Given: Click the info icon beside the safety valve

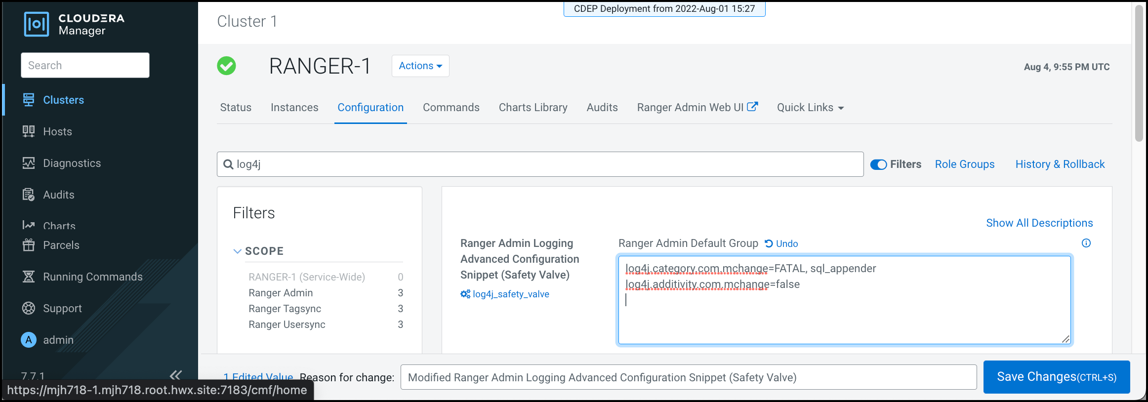Looking at the screenshot, I should click(1086, 243).
